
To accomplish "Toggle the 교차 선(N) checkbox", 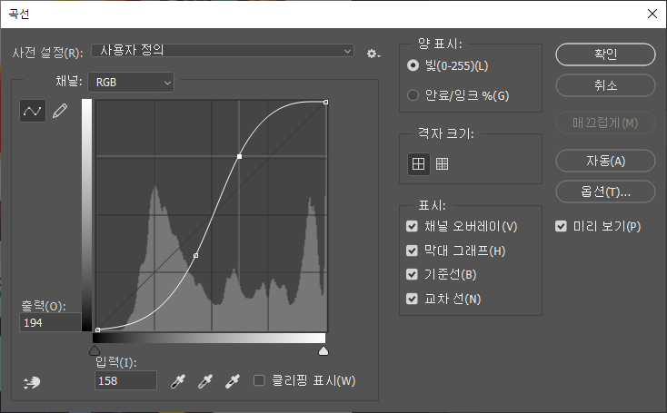I will coord(412,299).
